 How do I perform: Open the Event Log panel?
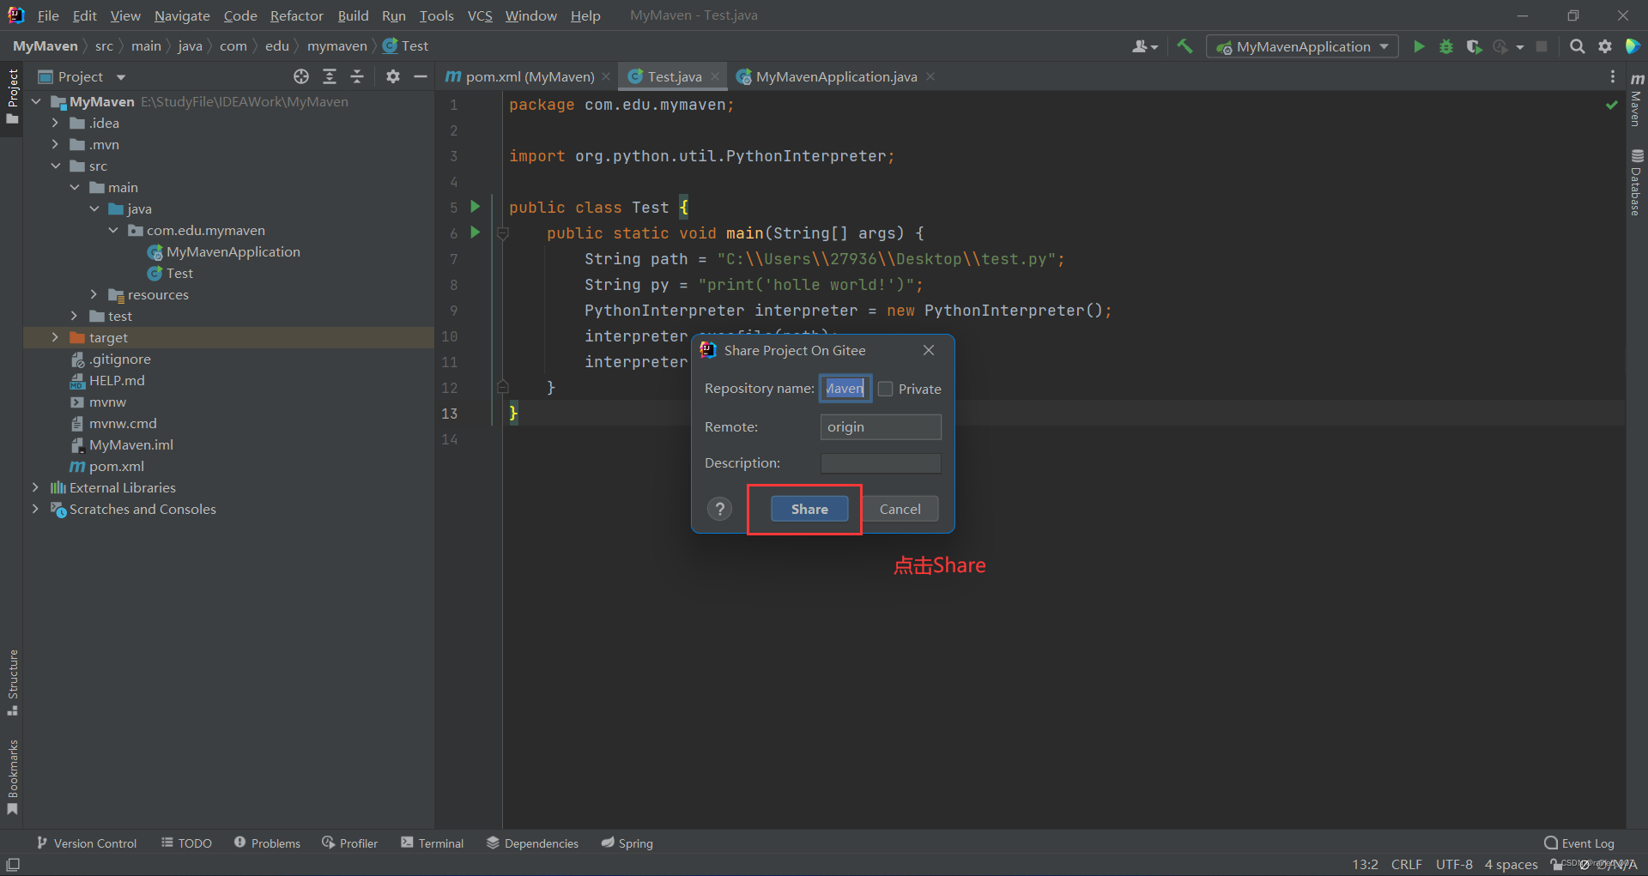1579,843
